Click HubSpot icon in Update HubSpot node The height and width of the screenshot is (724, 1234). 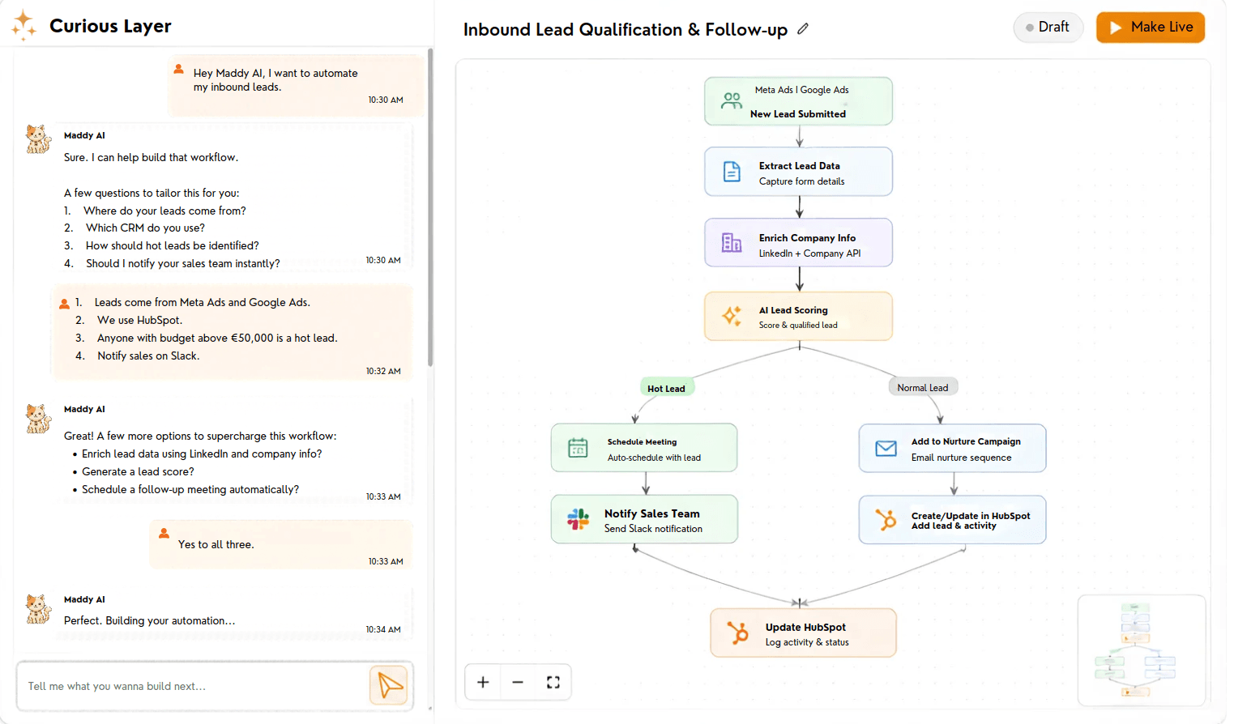click(737, 632)
